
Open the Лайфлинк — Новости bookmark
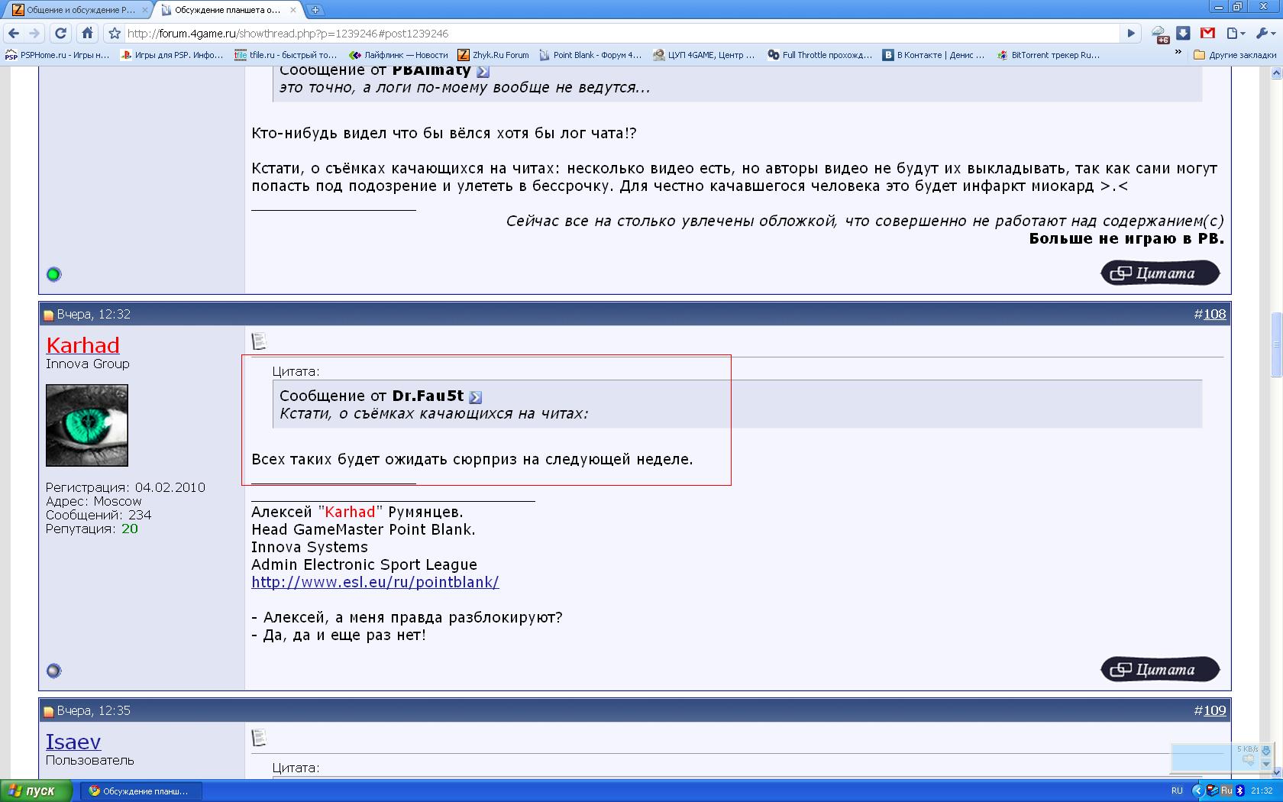tap(398, 55)
